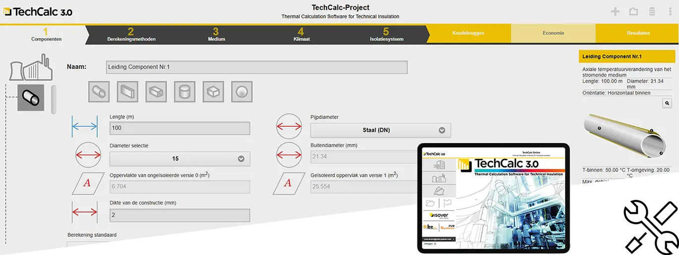Tap the building icon on the tablet screen
The height and width of the screenshot is (255, 679).
click(x=439, y=165)
